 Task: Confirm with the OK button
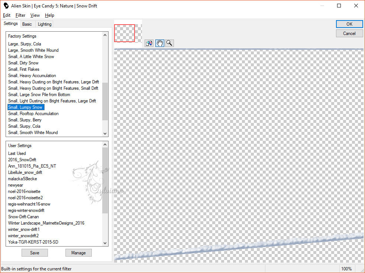click(349, 24)
